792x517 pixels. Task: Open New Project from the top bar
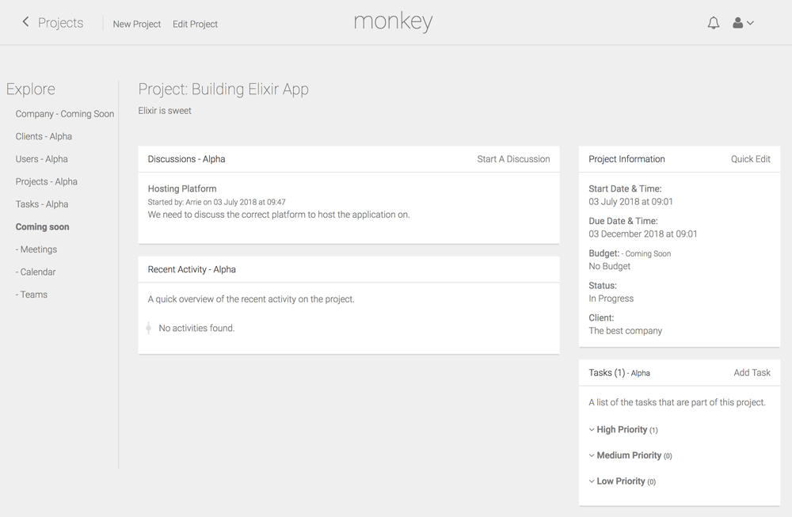(x=136, y=24)
